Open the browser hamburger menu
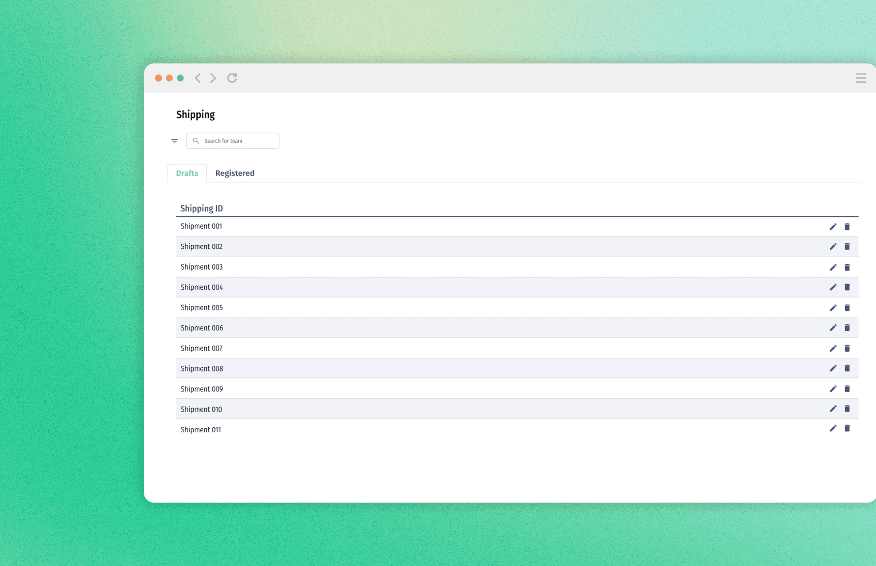876x566 pixels. click(x=861, y=78)
